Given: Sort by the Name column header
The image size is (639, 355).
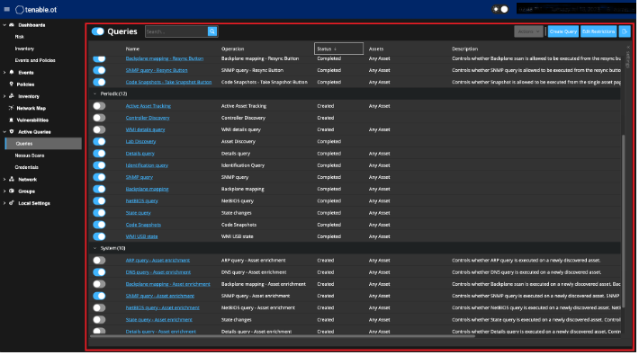Looking at the screenshot, I should click(132, 49).
